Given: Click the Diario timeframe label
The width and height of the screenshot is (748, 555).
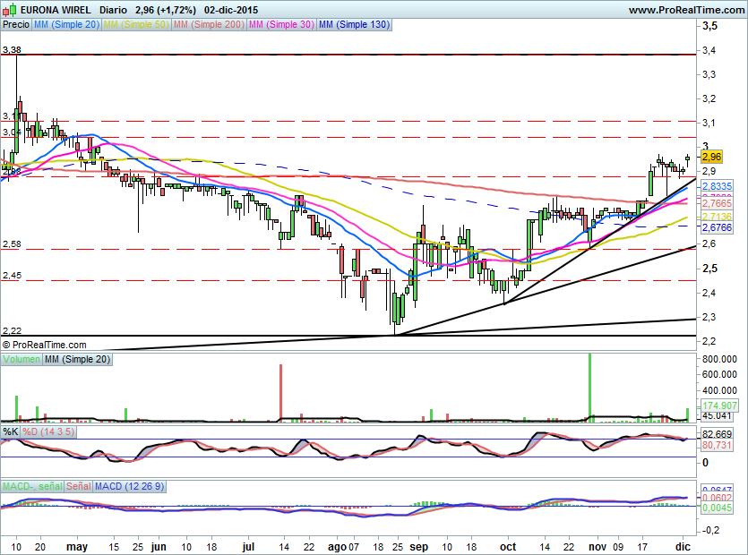Looking at the screenshot, I should click(112, 9).
